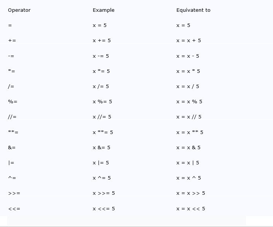This screenshot has width=273, height=227.
Task: Click the Example column header
Action: point(103,10)
